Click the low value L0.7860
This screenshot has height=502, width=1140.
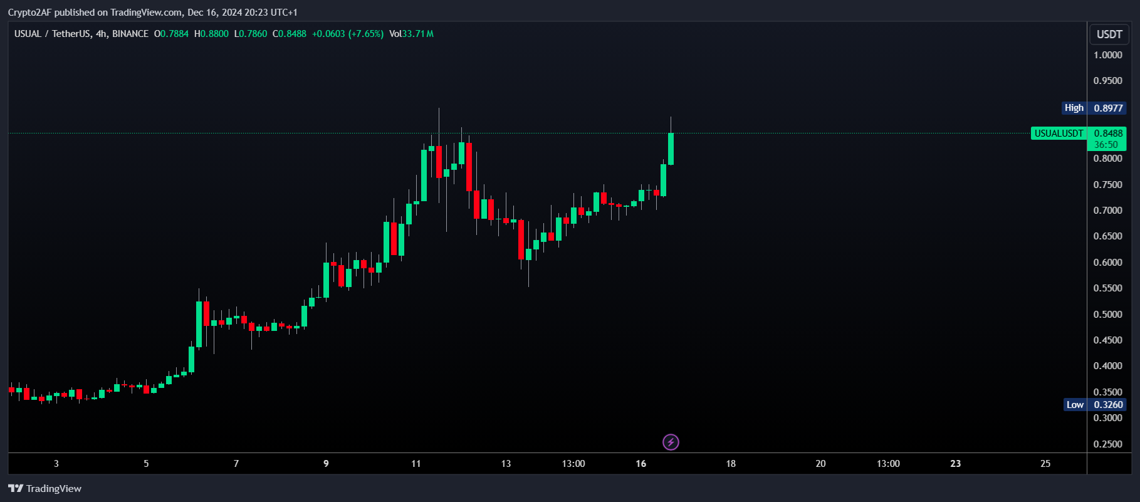coord(251,34)
